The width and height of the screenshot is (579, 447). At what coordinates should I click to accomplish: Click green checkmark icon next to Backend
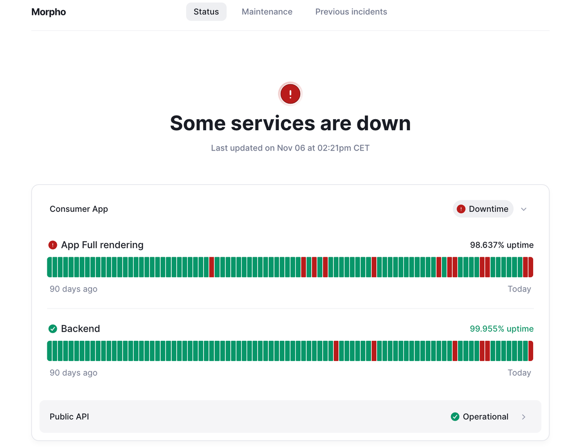[53, 329]
